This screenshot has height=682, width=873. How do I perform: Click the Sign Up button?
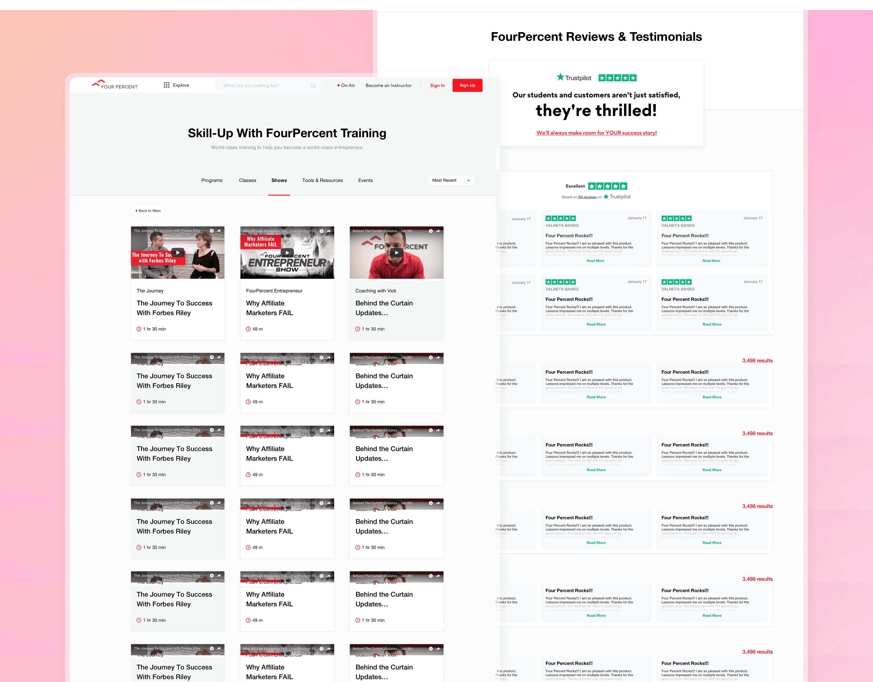pos(467,85)
